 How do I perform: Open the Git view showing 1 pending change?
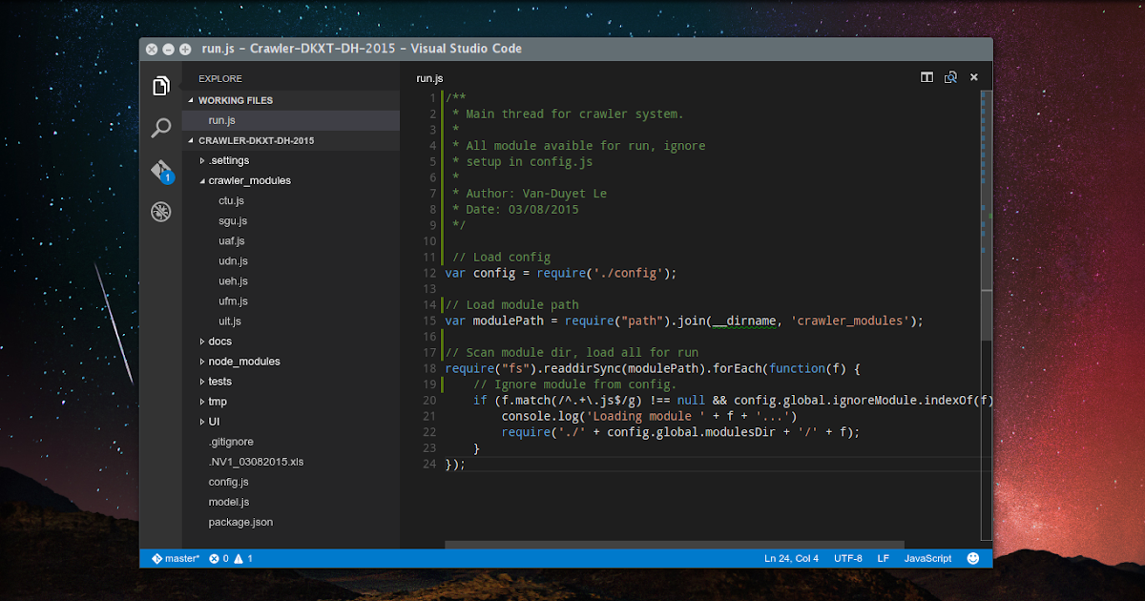click(161, 170)
